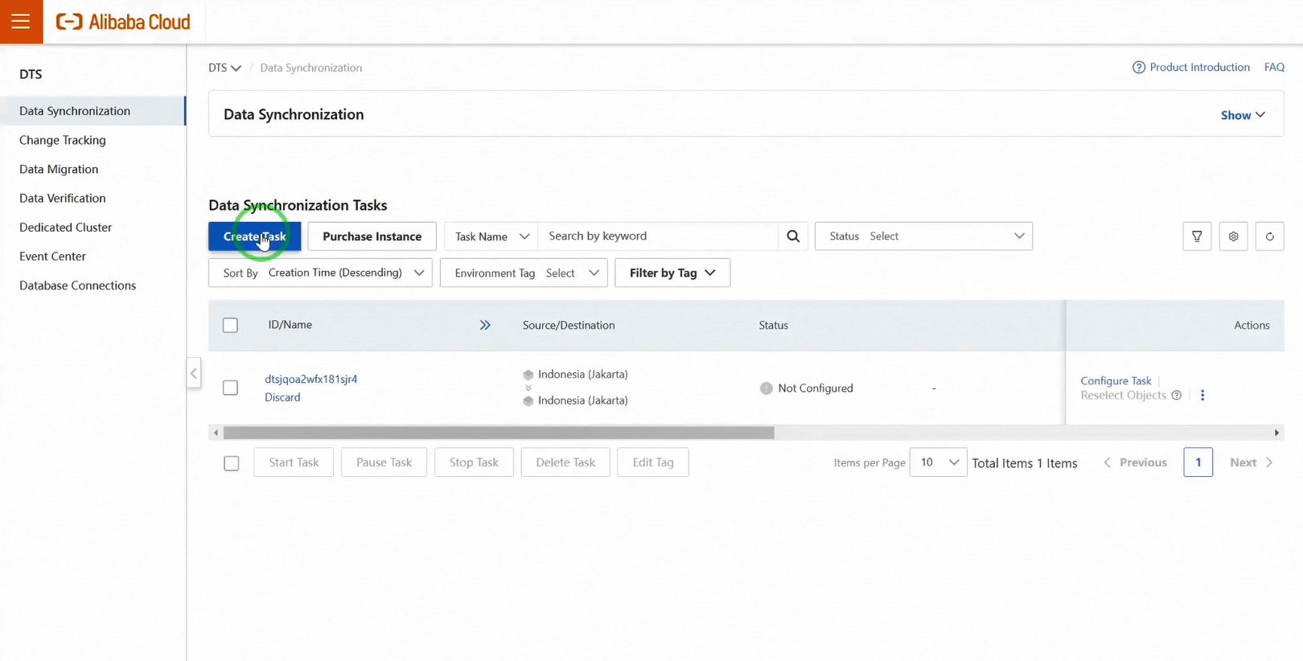Click the Status column header
The height and width of the screenshot is (661, 1303).
[x=773, y=325]
